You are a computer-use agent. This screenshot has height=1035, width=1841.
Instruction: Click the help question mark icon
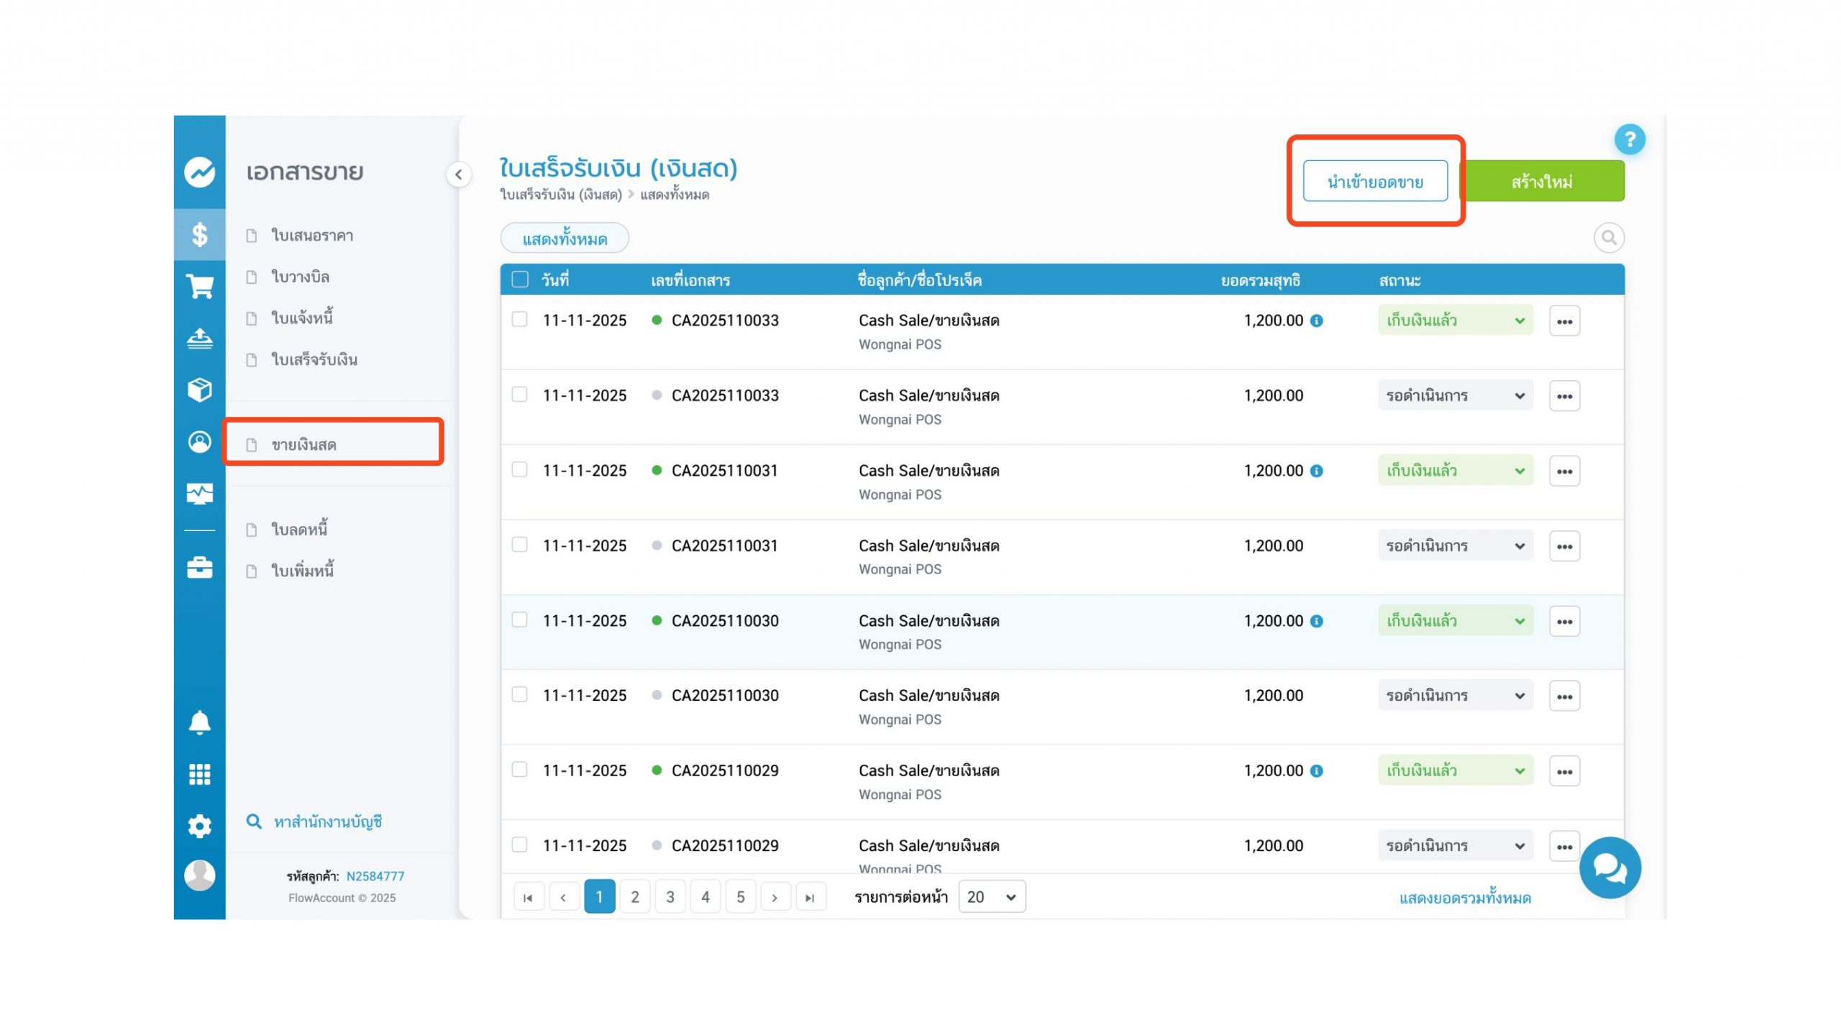click(x=1629, y=139)
